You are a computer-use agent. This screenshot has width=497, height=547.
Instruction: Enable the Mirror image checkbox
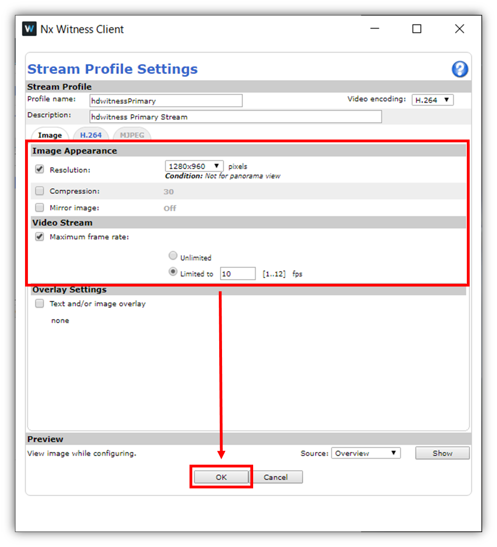39,207
